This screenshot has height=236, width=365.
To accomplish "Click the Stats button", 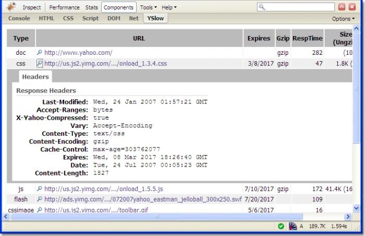I will pos(91,7).
